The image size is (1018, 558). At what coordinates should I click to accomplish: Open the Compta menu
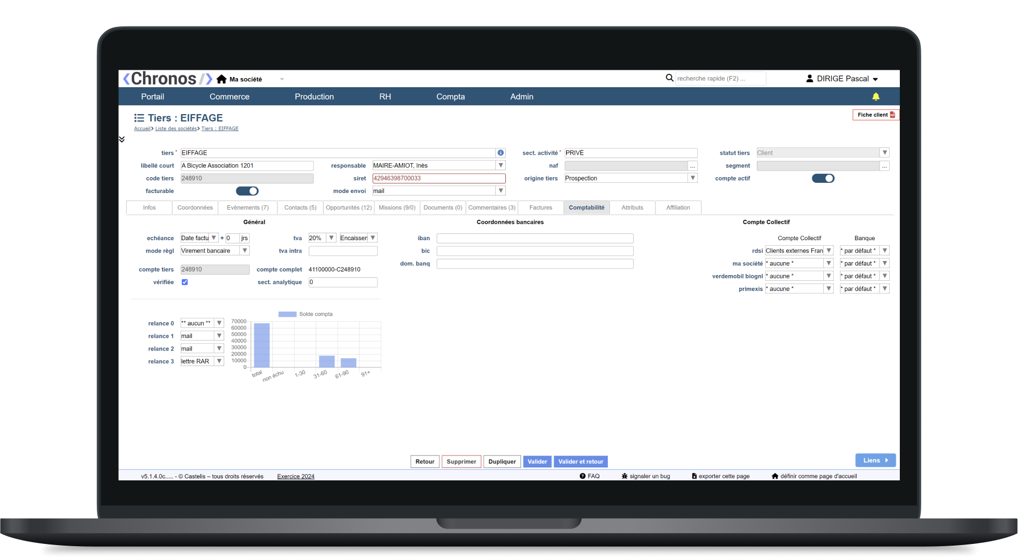[x=451, y=97]
